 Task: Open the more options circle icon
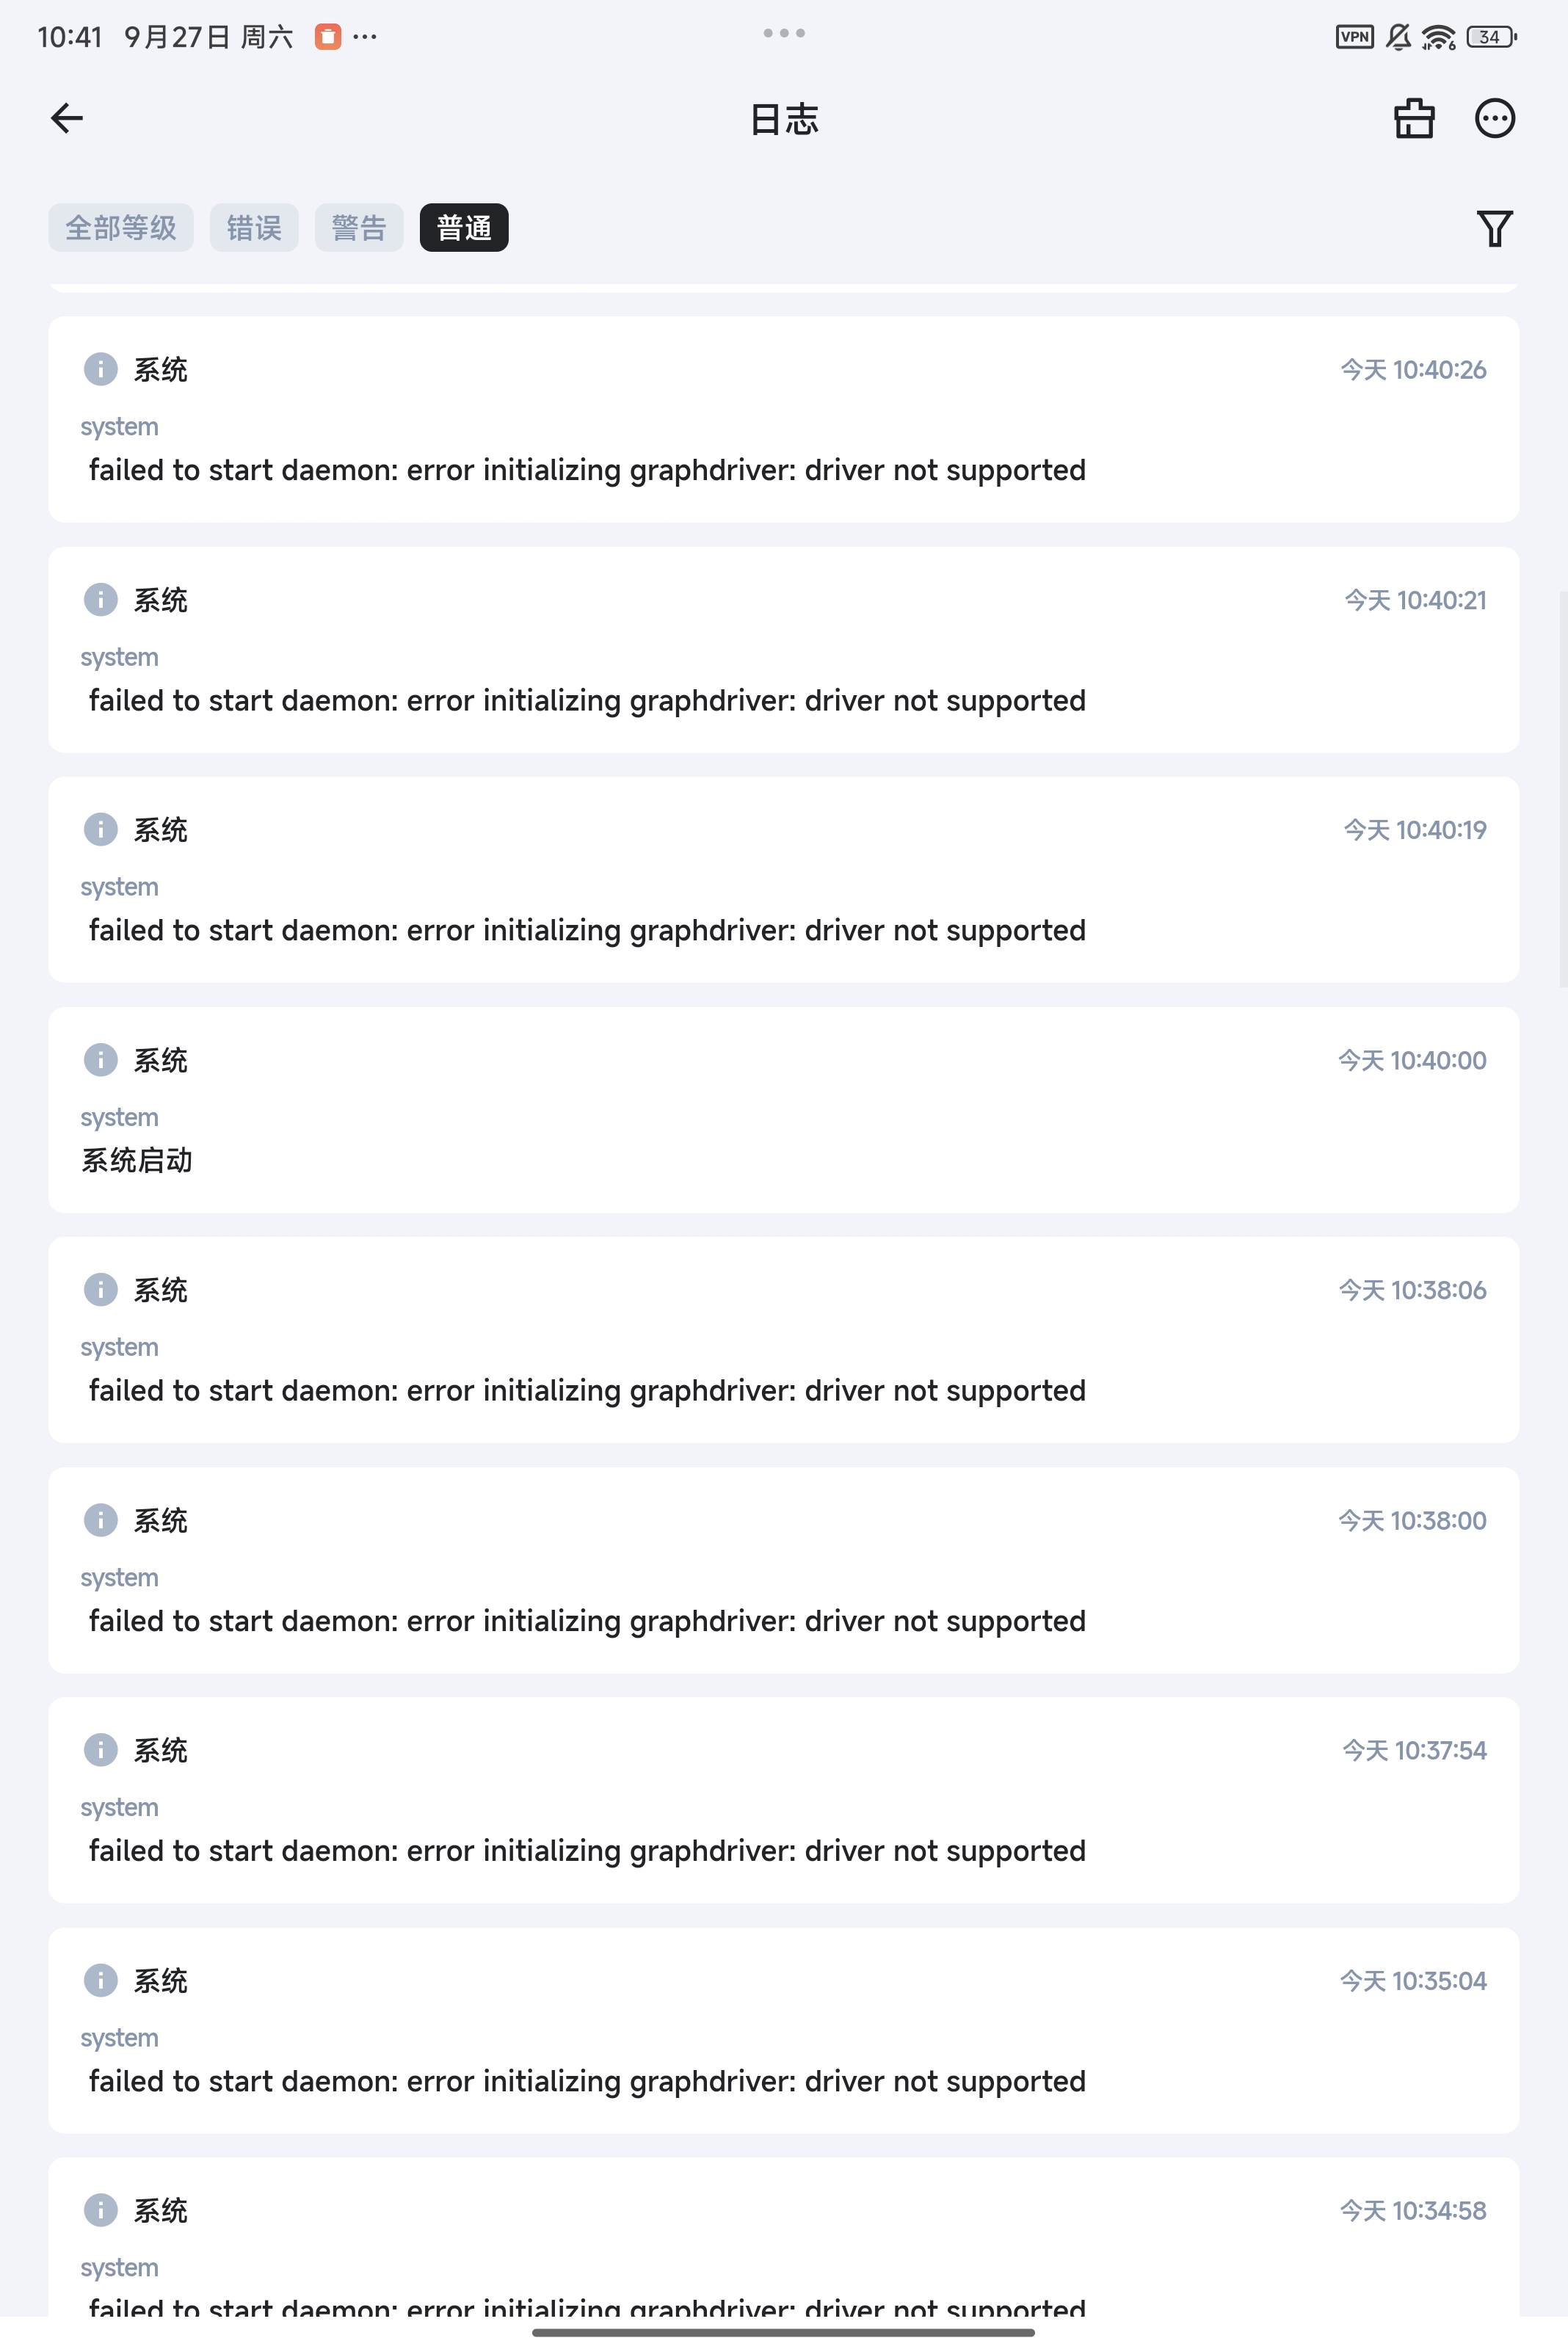pos(1494,119)
